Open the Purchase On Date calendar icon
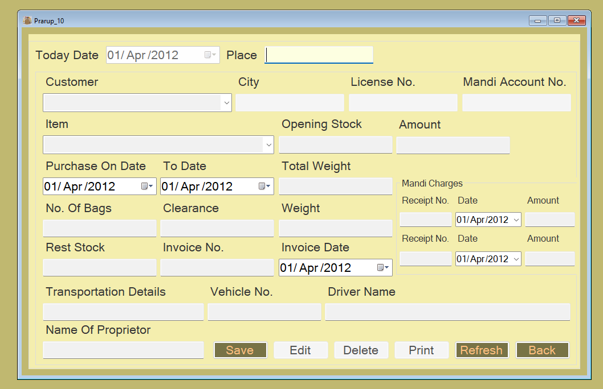 pyautogui.click(x=147, y=186)
